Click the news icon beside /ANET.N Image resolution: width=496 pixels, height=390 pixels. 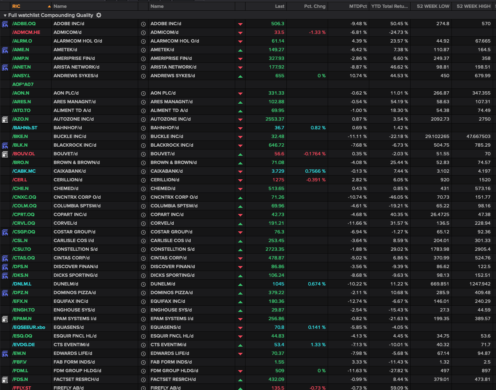(5, 67)
